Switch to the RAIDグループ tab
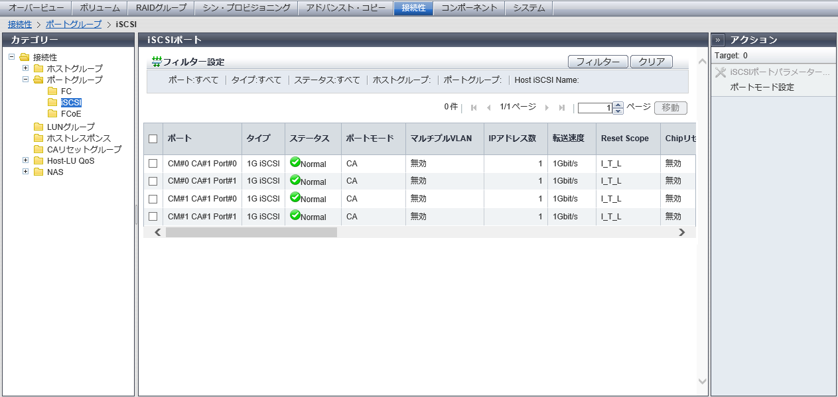Image resolution: width=838 pixels, height=397 pixels. point(161,8)
